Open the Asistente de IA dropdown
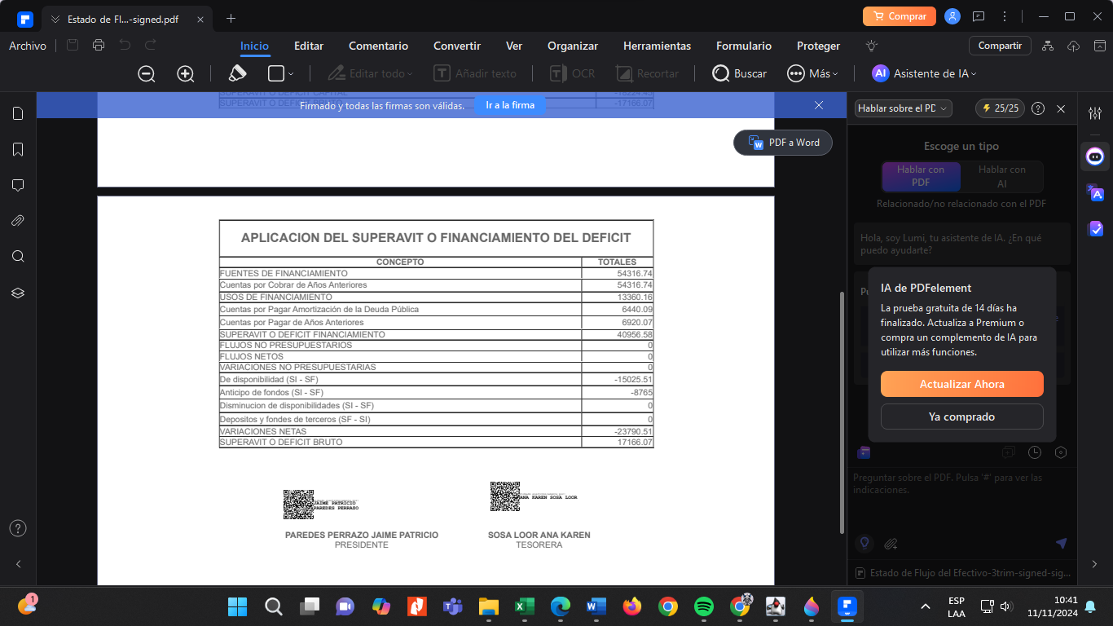Image resolution: width=1113 pixels, height=626 pixels. pyautogui.click(x=924, y=74)
